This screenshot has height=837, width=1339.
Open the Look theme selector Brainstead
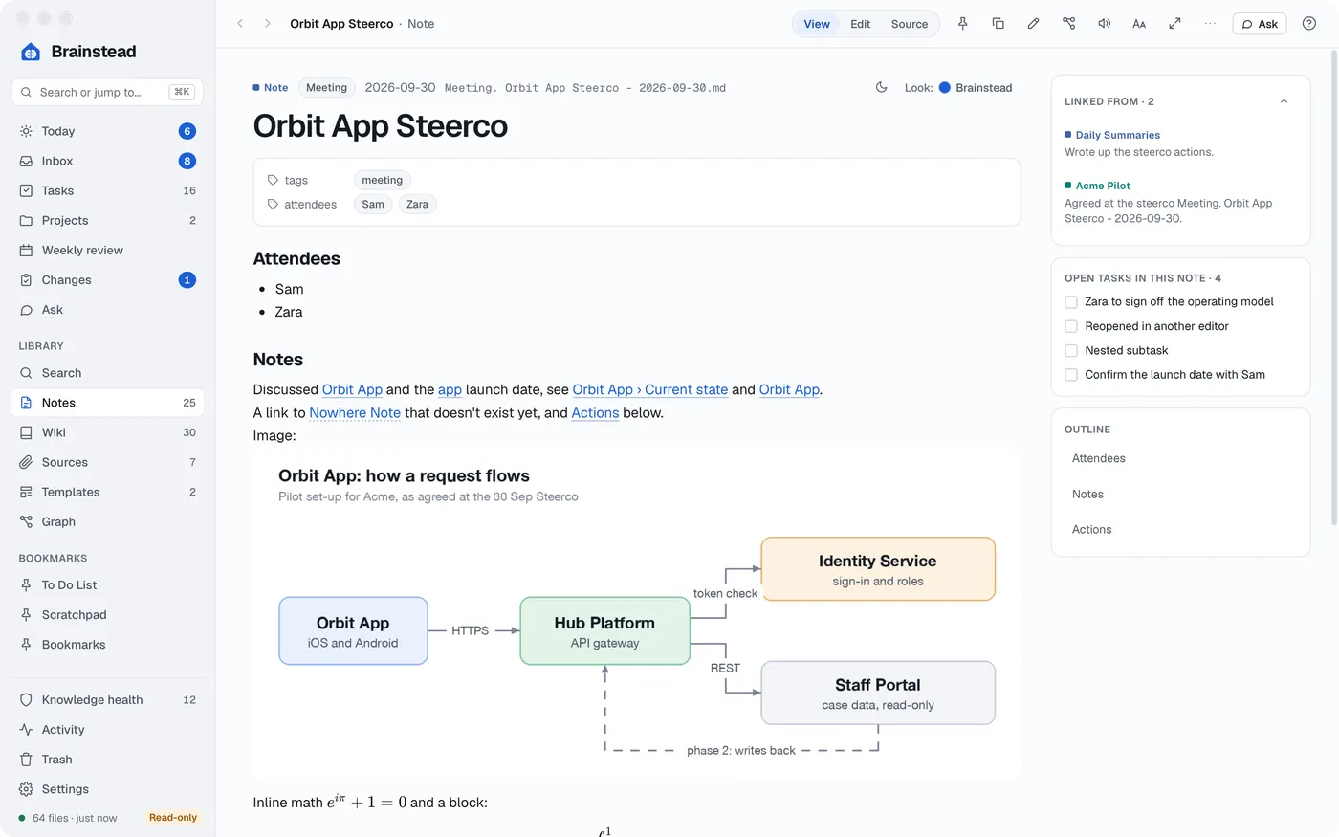(976, 87)
